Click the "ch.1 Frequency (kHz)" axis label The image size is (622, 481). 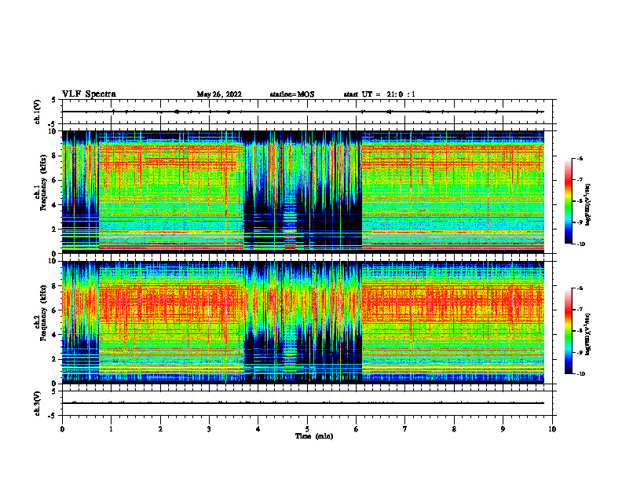[41, 183]
